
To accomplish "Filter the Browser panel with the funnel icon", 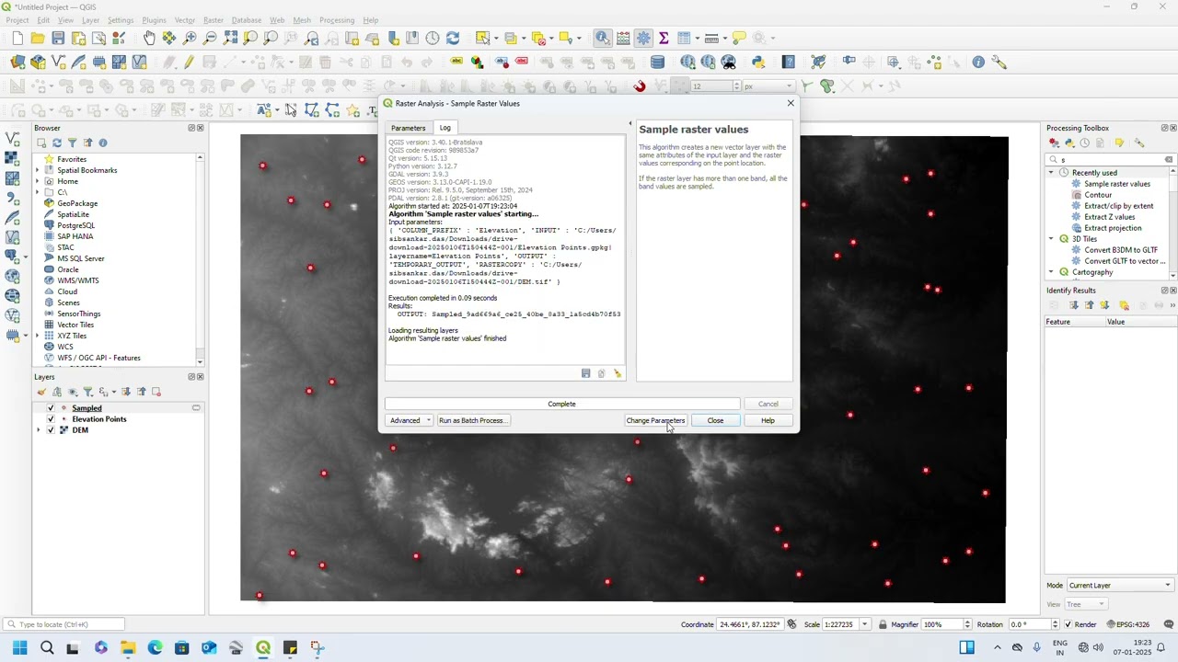I will (x=72, y=143).
